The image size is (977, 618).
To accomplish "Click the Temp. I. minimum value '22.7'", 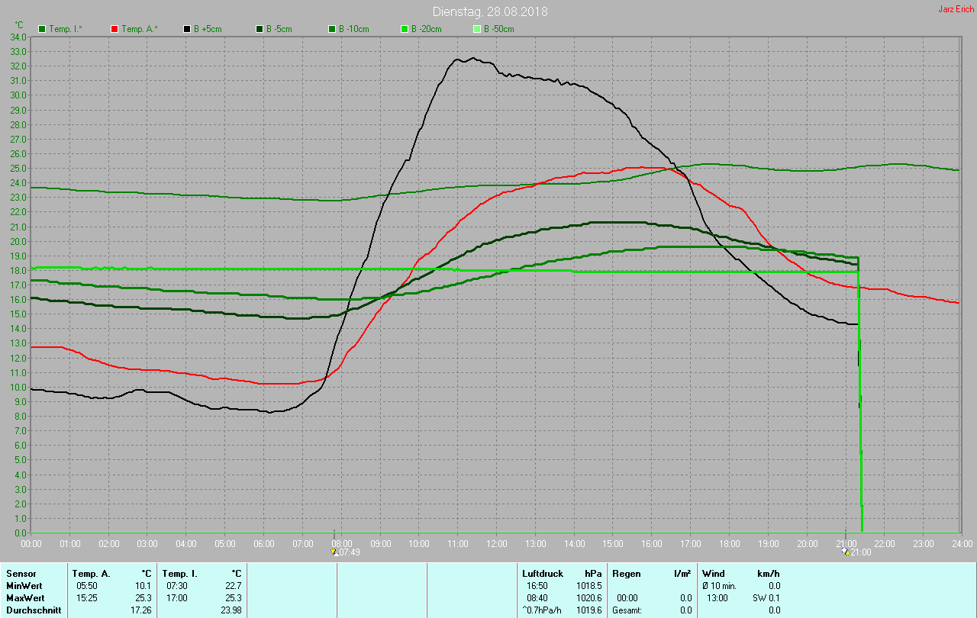I will pos(234,585).
